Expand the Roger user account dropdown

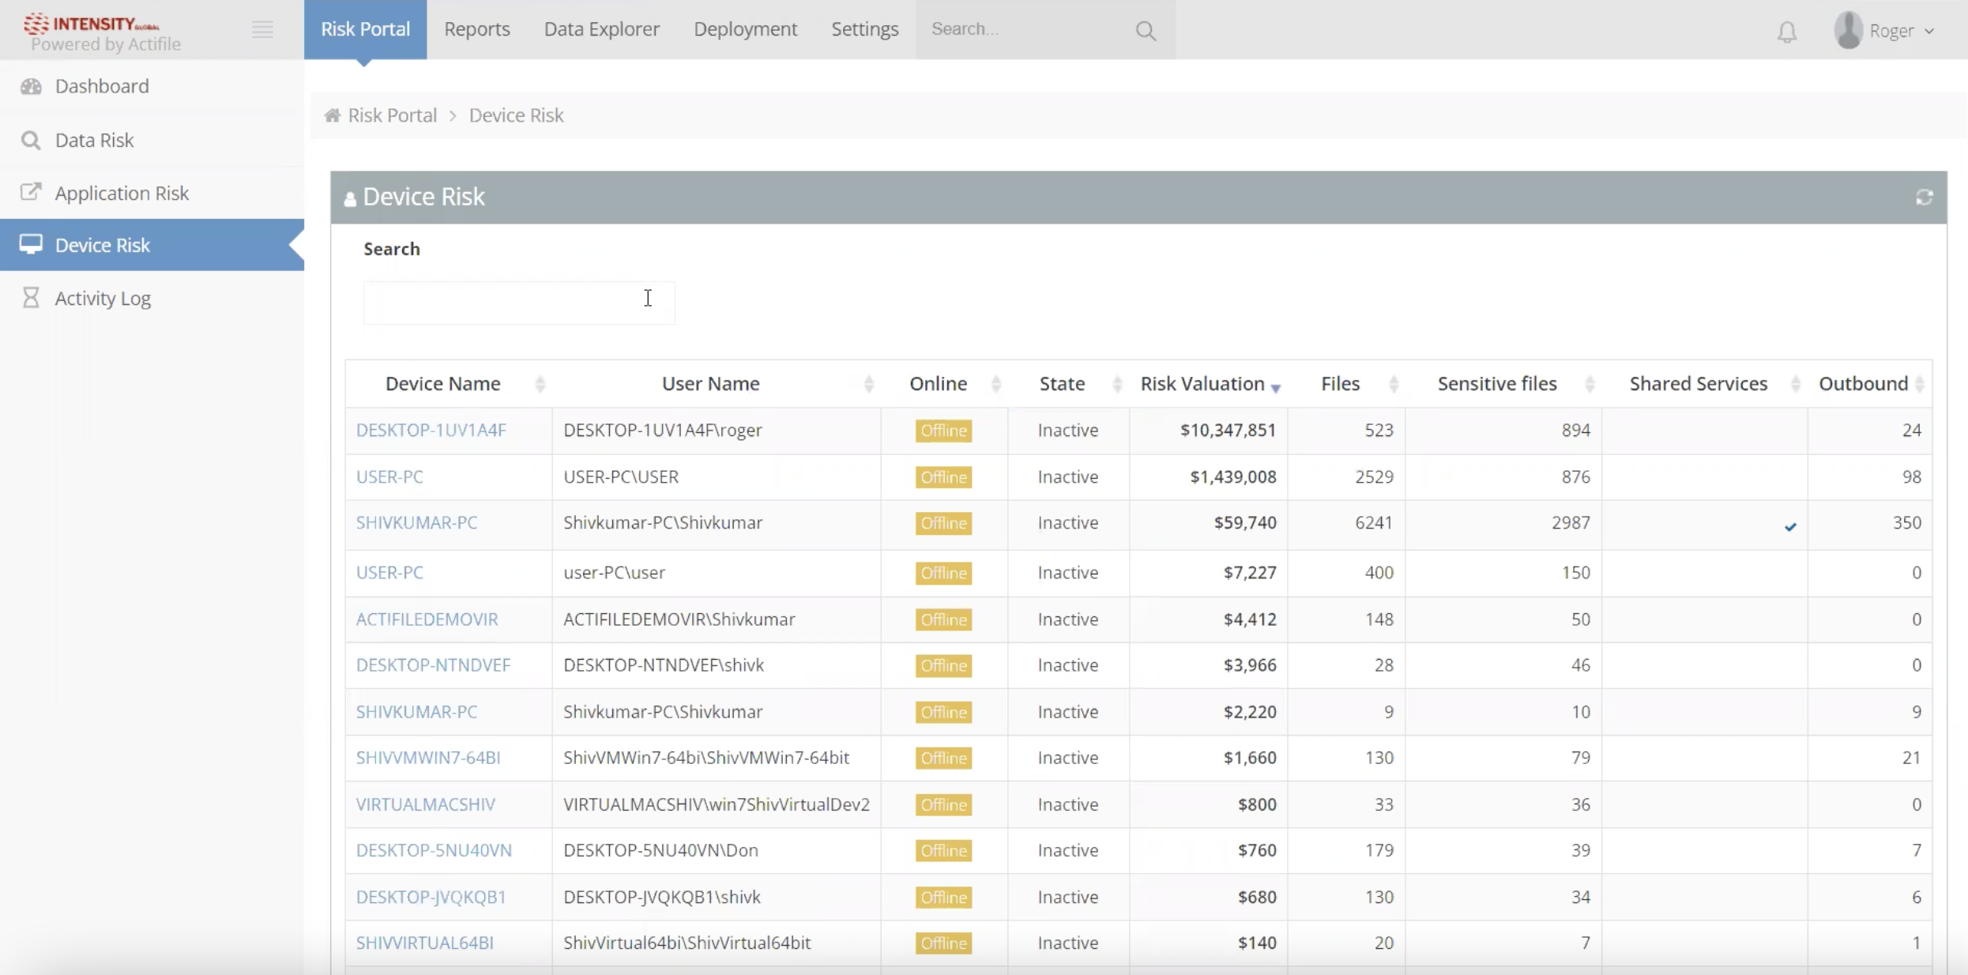1890,31
